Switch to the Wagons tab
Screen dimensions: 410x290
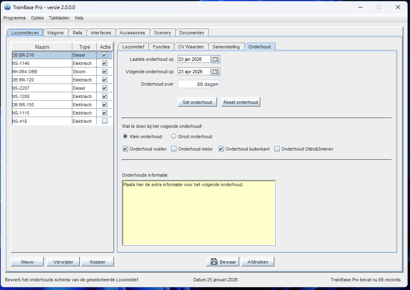coord(55,33)
